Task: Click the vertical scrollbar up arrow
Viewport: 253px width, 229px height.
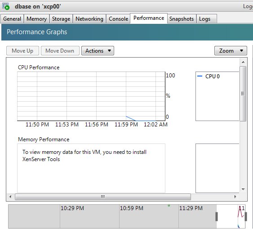Action: [243, 62]
